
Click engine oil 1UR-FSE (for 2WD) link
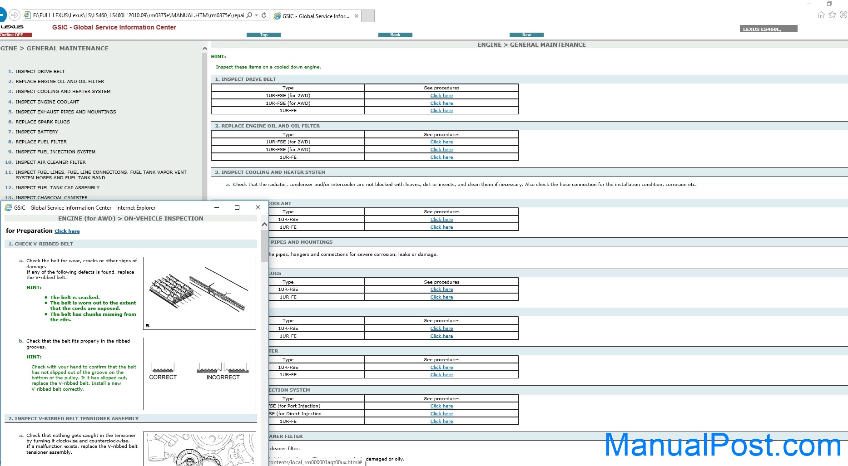coord(441,142)
